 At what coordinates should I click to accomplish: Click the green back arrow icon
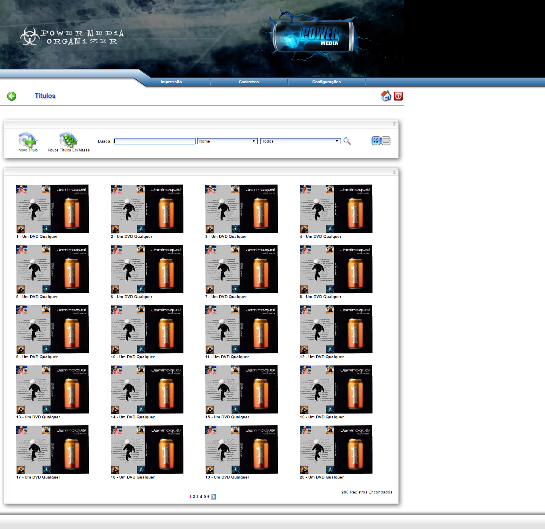(x=12, y=96)
